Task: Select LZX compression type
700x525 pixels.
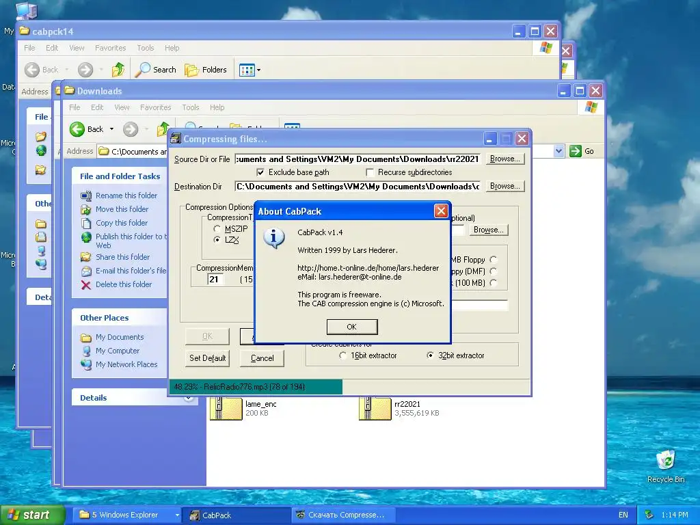Action: click(x=217, y=240)
